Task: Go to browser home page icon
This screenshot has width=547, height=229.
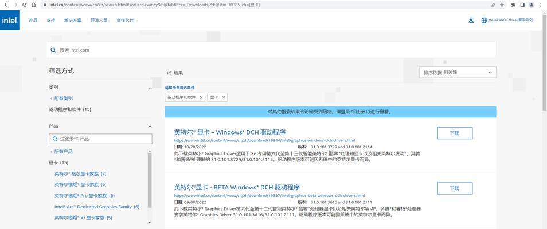Action: point(33,5)
